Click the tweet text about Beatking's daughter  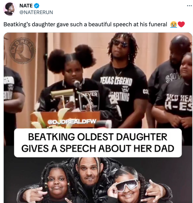point(85,24)
